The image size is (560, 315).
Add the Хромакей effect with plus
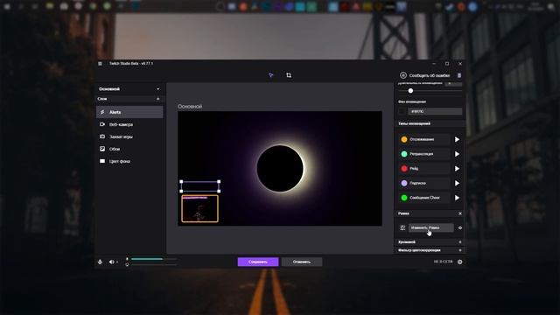pyautogui.click(x=460, y=242)
